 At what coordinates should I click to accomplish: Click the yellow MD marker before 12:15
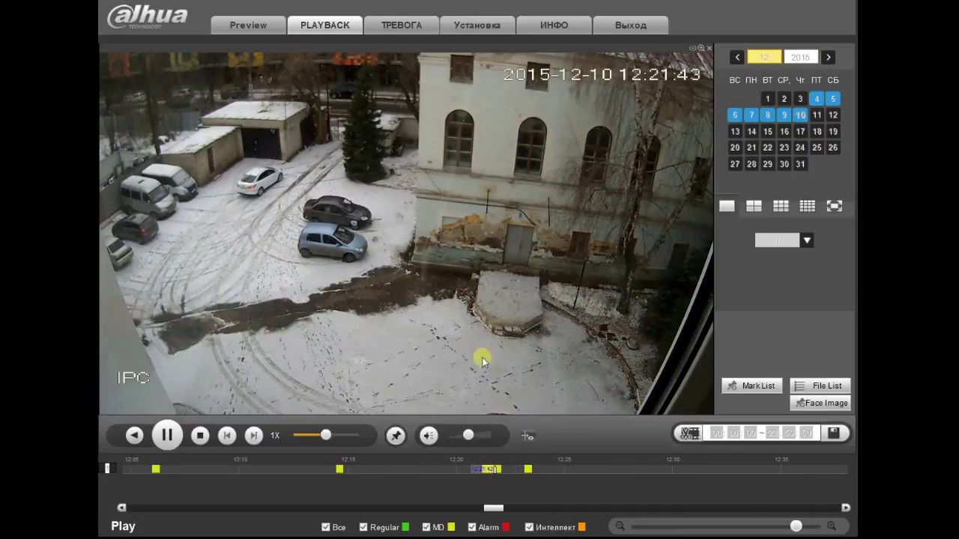click(339, 469)
